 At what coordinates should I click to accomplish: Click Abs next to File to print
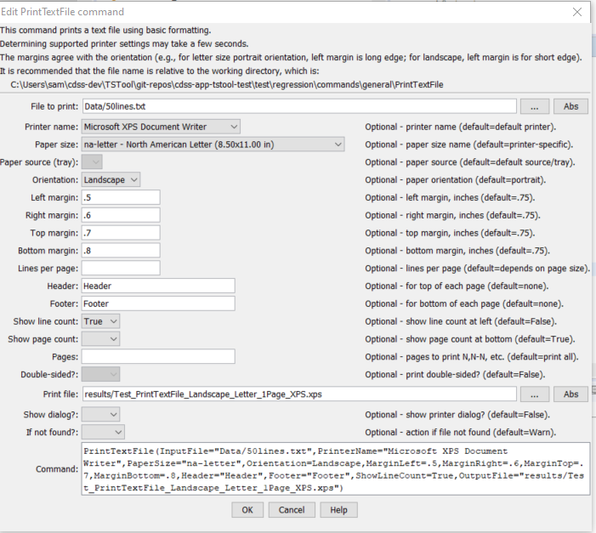(x=570, y=106)
